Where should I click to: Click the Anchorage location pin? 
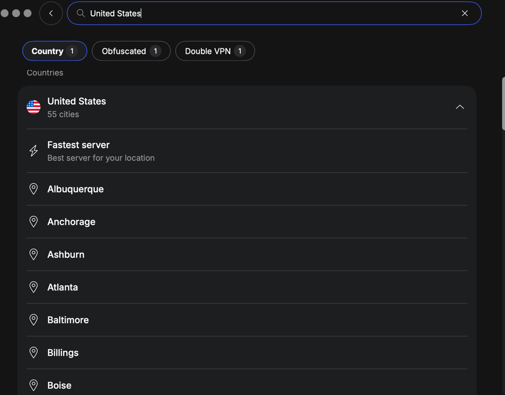tap(34, 222)
